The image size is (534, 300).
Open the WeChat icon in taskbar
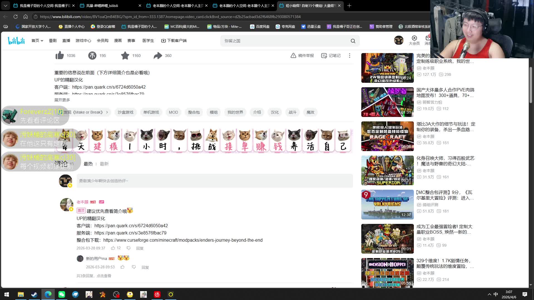coord(62,294)
